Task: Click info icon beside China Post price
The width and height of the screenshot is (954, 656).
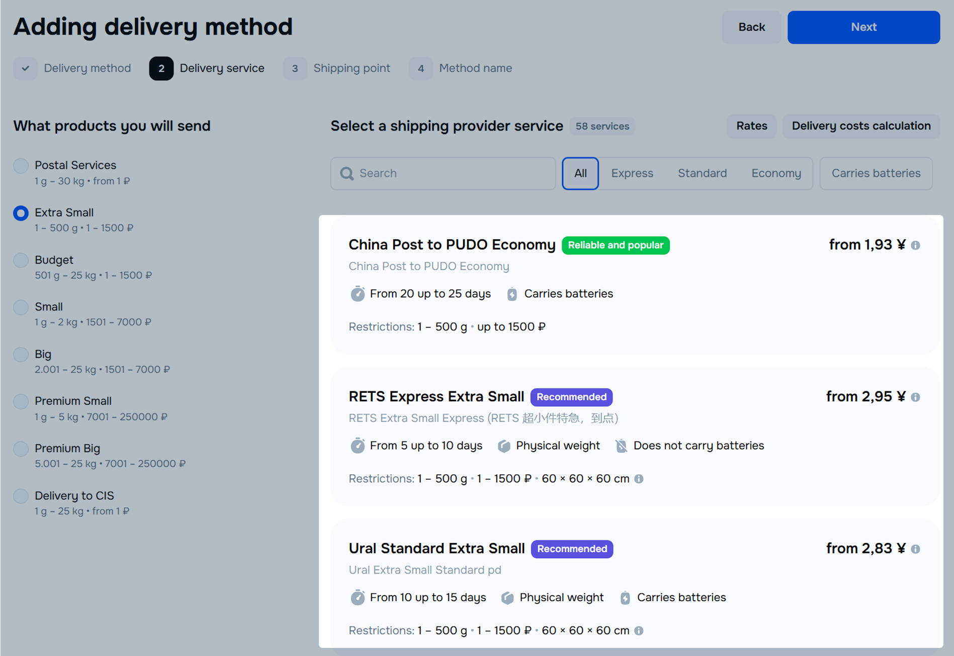Action: pyautogui.click(x=915, y=245)
